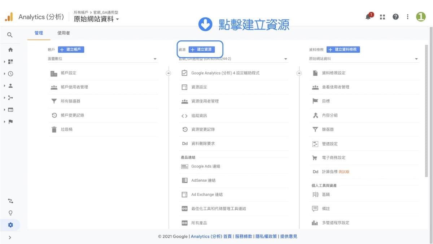
Task: Open 資源變更記錄
Action: coord(234,129)
